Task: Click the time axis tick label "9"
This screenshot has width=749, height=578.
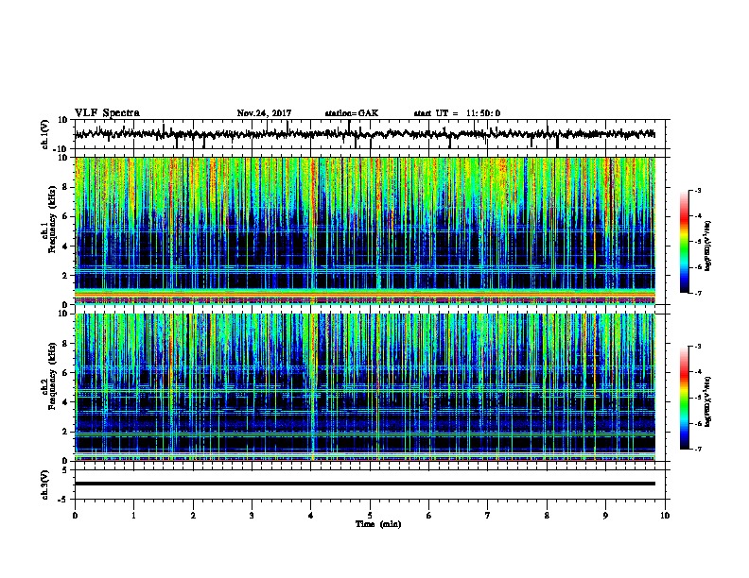Action: pos(605,516)
